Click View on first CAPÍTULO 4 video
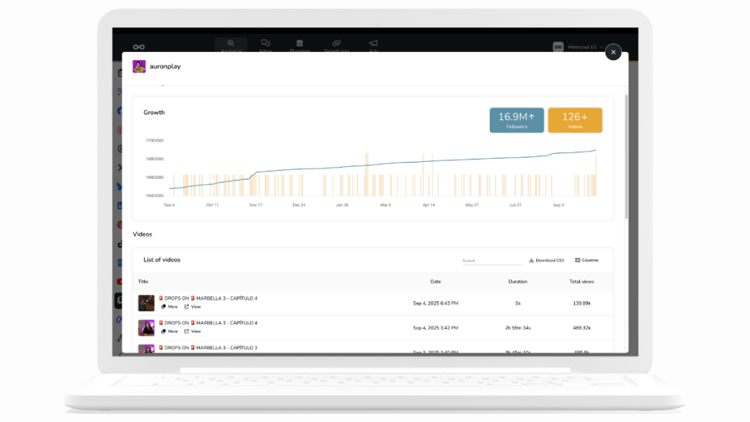This screenshot has width=750, height=422. pyautogui.click(x=192, y=307)
